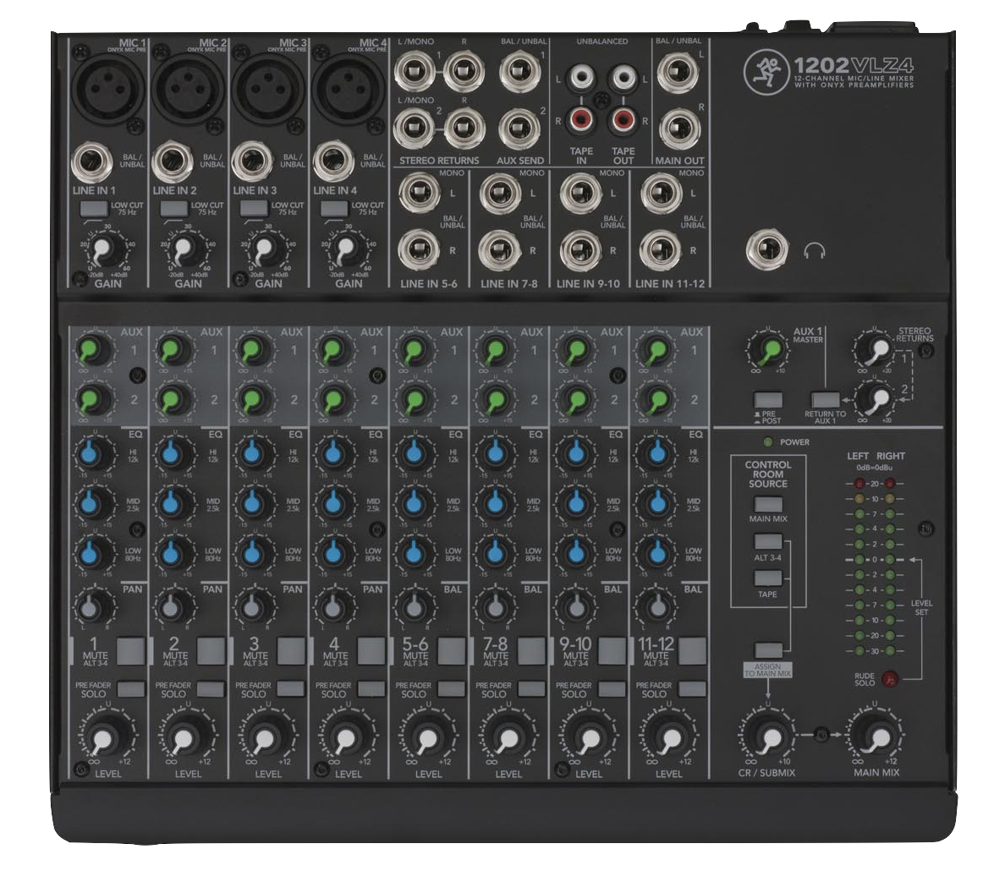
Task: Click the LINE IN 11-12 right jack
Action: pyautogui.click(x=661, y=250)
